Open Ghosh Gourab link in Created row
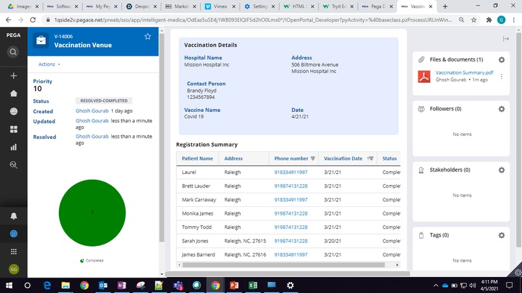Viewport: 522px width, 293px height. [x=92, y=111]
